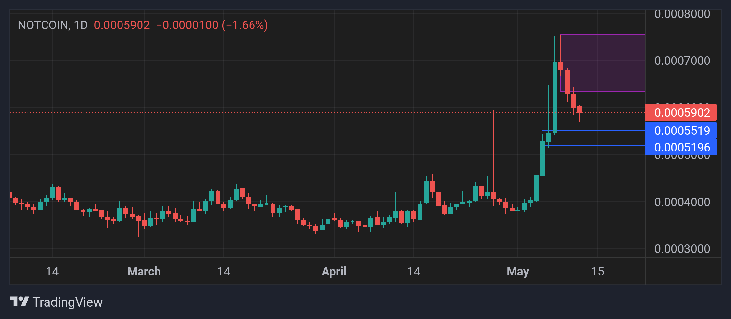The width and height of the screenshot is (731, 319).
Task: Click the May label on time axis
Action: click(x=518, y=271)
